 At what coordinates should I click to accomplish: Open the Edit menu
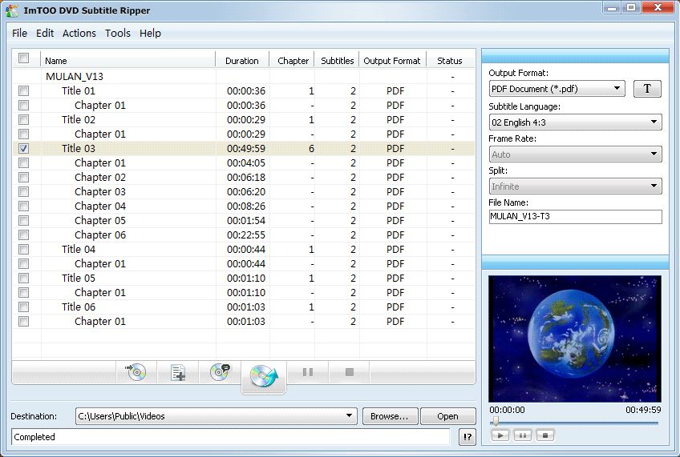click(45, 34)
